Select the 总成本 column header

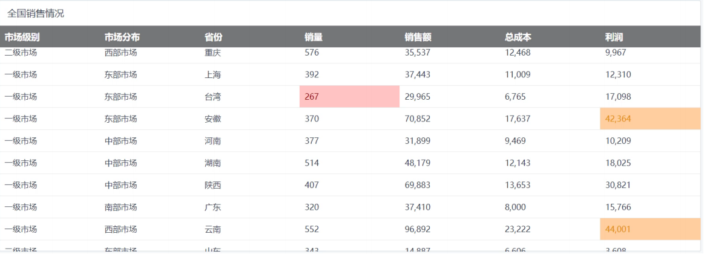(518, 37)
